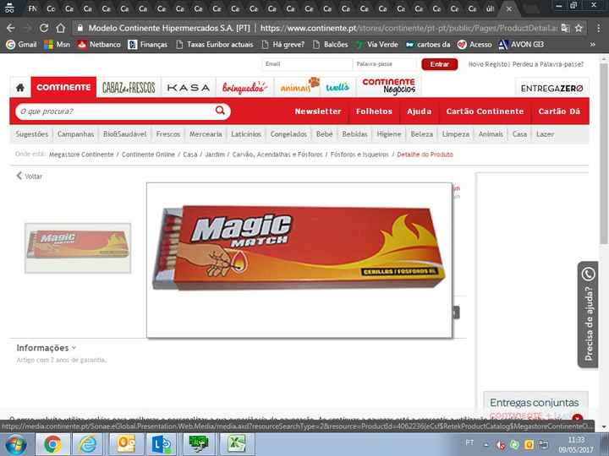The height and width of the screenshot is (456, 609).
Task: Click the translate page icon in address bar
Action: (x=566, y=28)
